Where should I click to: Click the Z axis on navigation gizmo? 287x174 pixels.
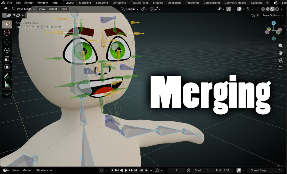click(x=274, y=23)
